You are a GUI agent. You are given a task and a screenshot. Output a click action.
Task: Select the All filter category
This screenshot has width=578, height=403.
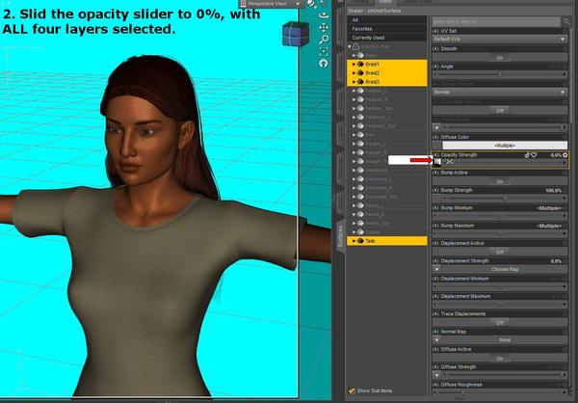click(386, 20)
